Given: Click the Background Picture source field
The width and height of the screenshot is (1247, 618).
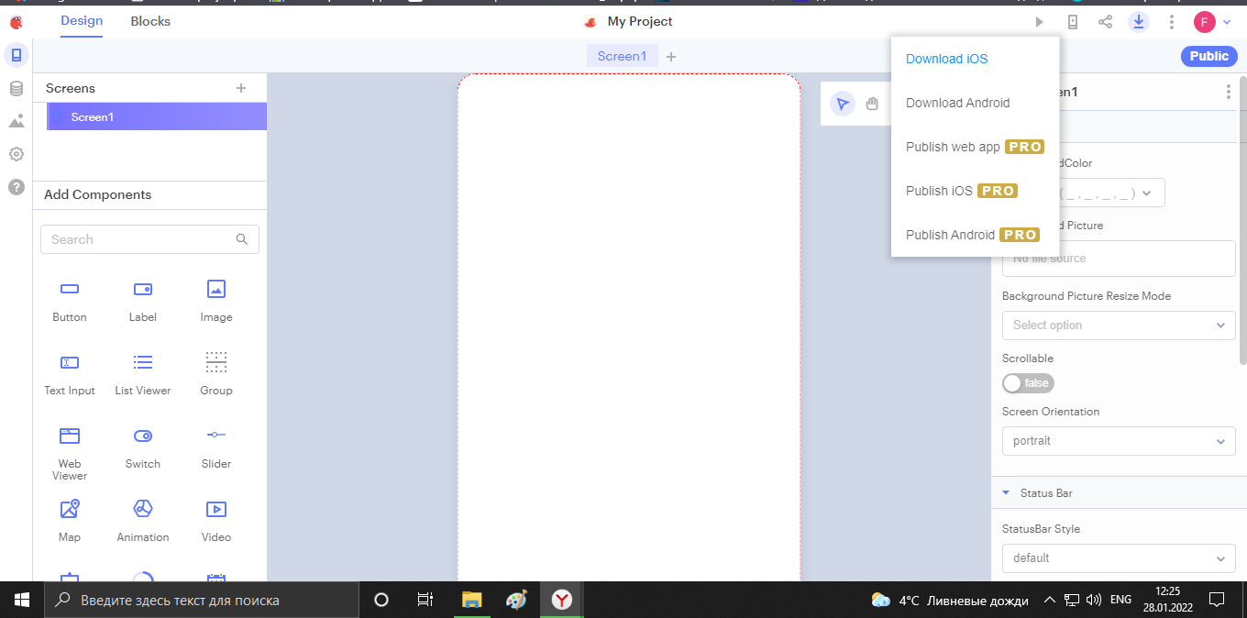Looking at the screenshot, I should coord(1119,259).
